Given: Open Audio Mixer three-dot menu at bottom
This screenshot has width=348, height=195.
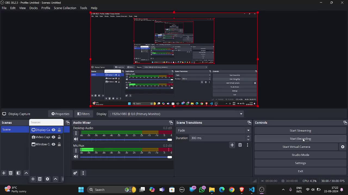Looking at the screenshot, I should [83, 173].
